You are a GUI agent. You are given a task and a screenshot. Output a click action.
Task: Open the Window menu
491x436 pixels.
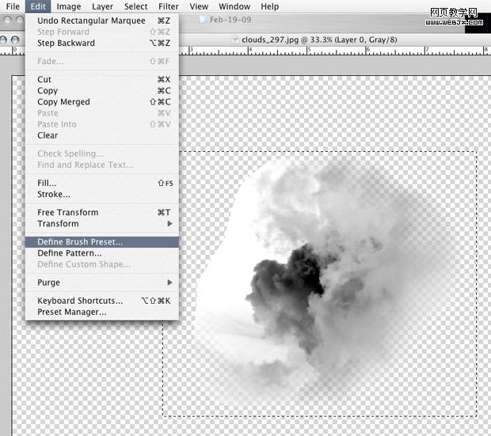[x=234, y=6]
